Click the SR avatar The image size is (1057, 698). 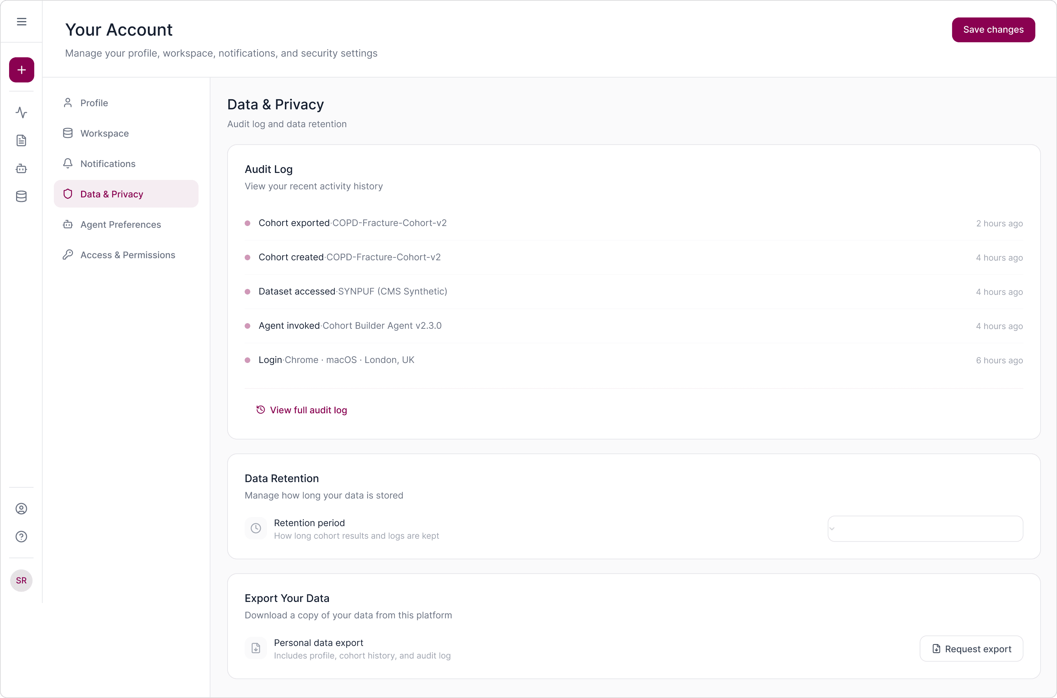(21, 581)
